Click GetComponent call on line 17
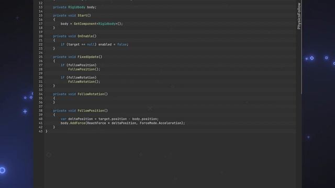This screenshot has width=335, height=188. pos(85,24)
